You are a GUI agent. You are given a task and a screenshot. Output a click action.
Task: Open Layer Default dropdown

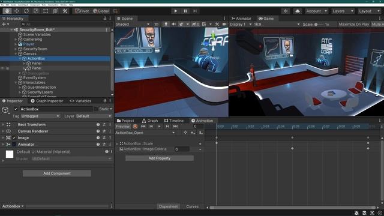point(94,116)
